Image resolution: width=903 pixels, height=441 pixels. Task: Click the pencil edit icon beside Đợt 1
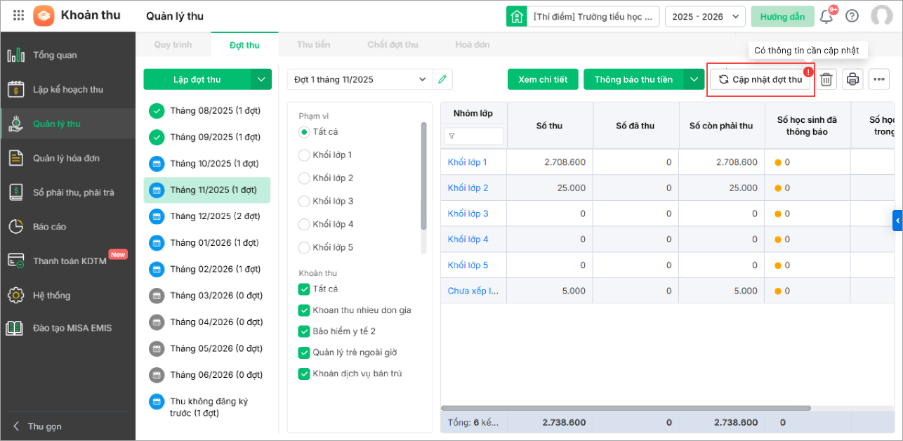tap(442, 79)
